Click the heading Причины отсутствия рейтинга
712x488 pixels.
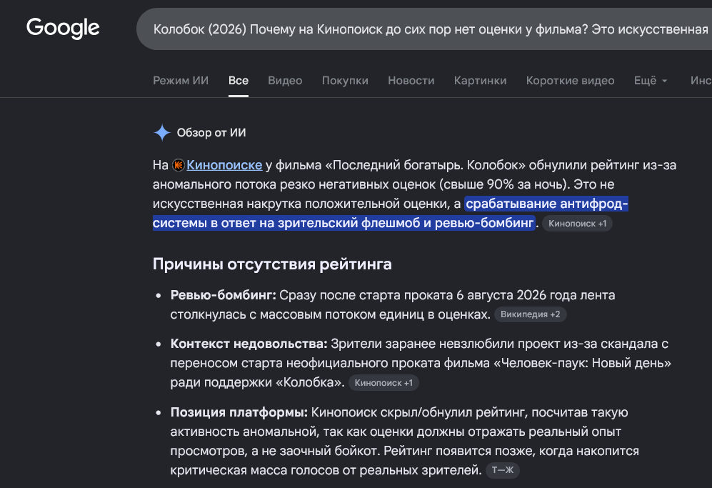272,264
